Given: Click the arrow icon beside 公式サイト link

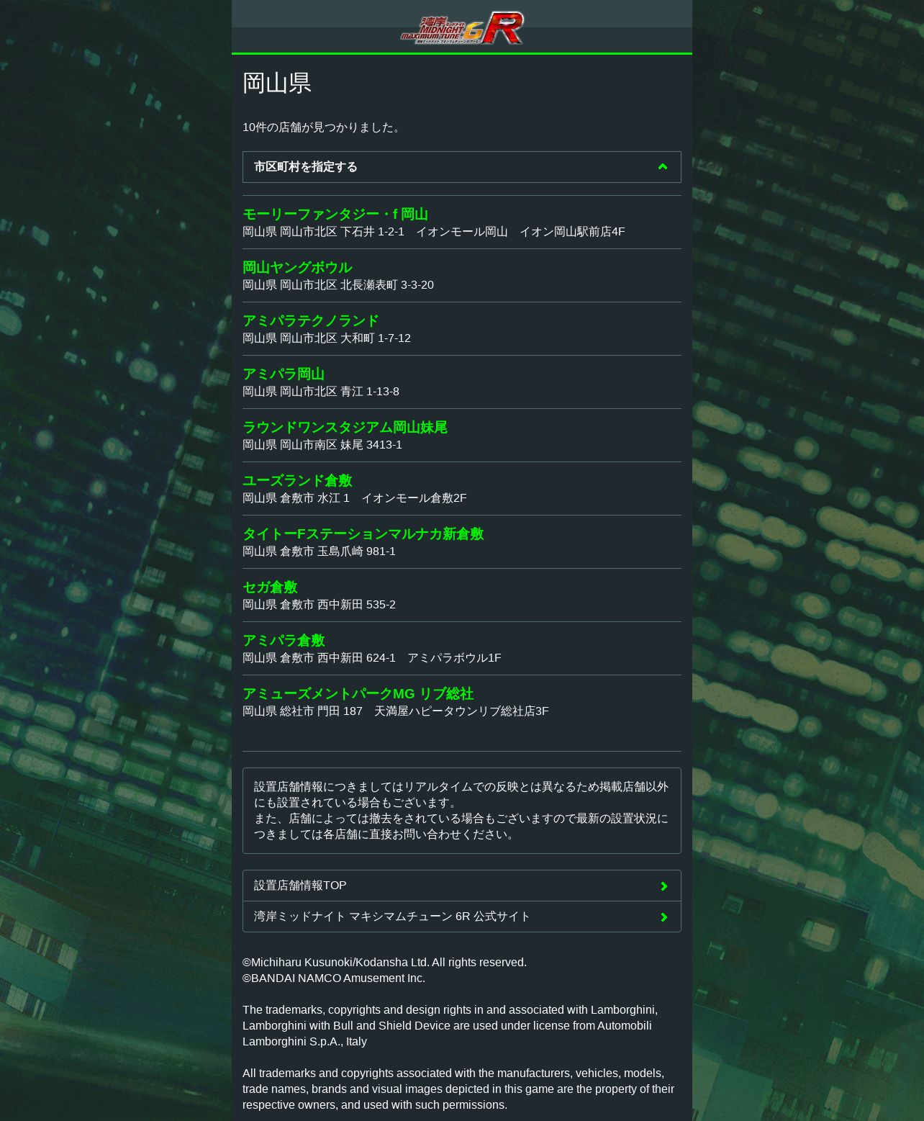Looking at the screenshot, I should [664, 917].
